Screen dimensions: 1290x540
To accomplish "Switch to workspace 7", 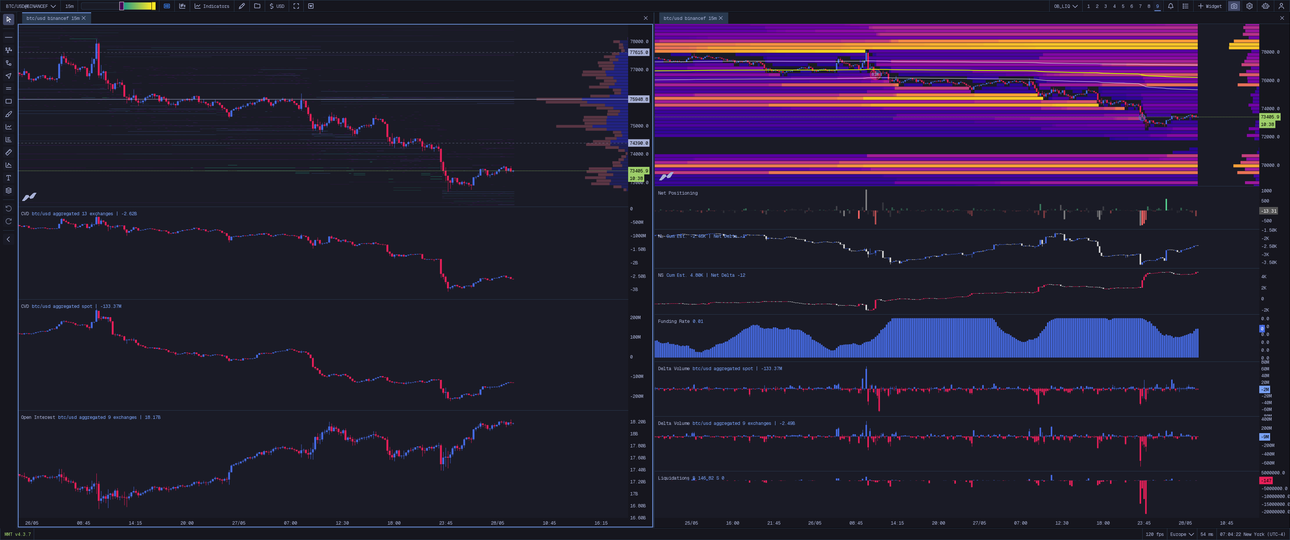I will tap(1140, 6).
